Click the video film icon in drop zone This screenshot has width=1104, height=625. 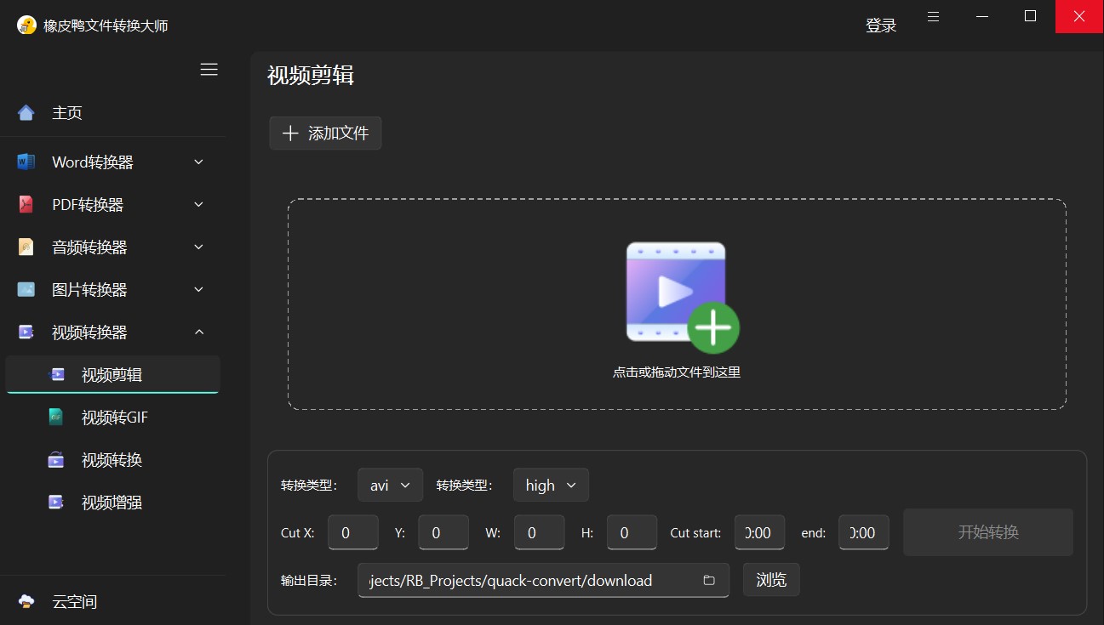pos(676,292)
